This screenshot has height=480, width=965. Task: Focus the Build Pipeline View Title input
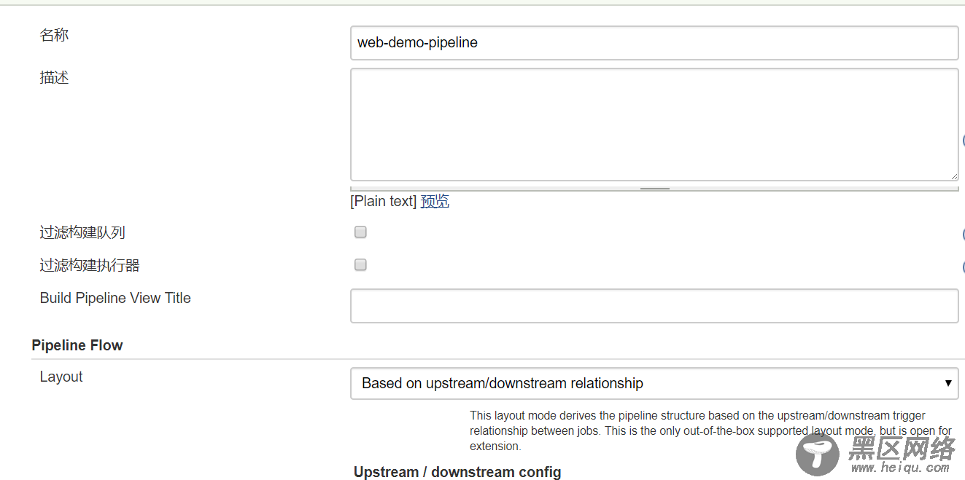654,306
